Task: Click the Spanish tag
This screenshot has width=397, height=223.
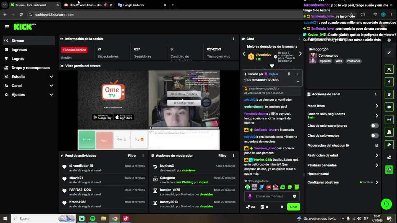Action: (325, 61)
